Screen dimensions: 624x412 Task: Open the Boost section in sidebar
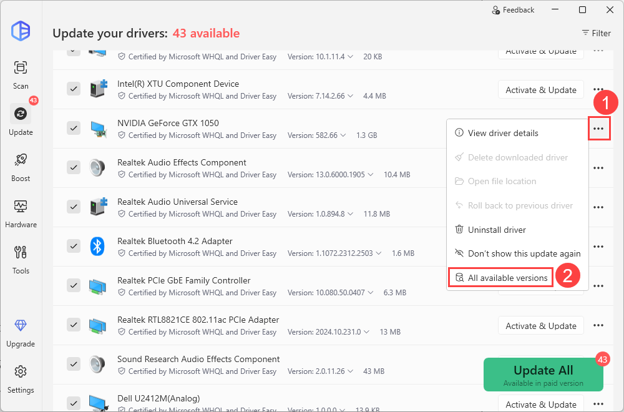pyautogui.click(x=21, y=167)
